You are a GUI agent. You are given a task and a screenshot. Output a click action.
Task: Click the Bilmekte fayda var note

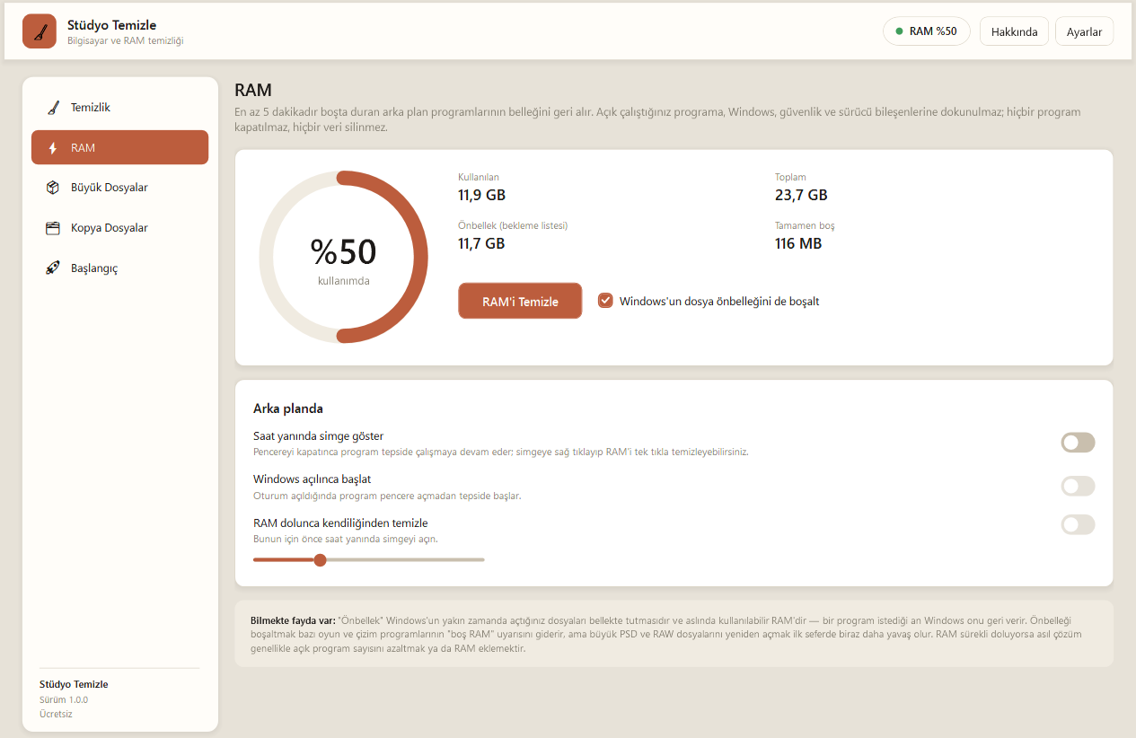pyautogui.click(x=674, y=634)
